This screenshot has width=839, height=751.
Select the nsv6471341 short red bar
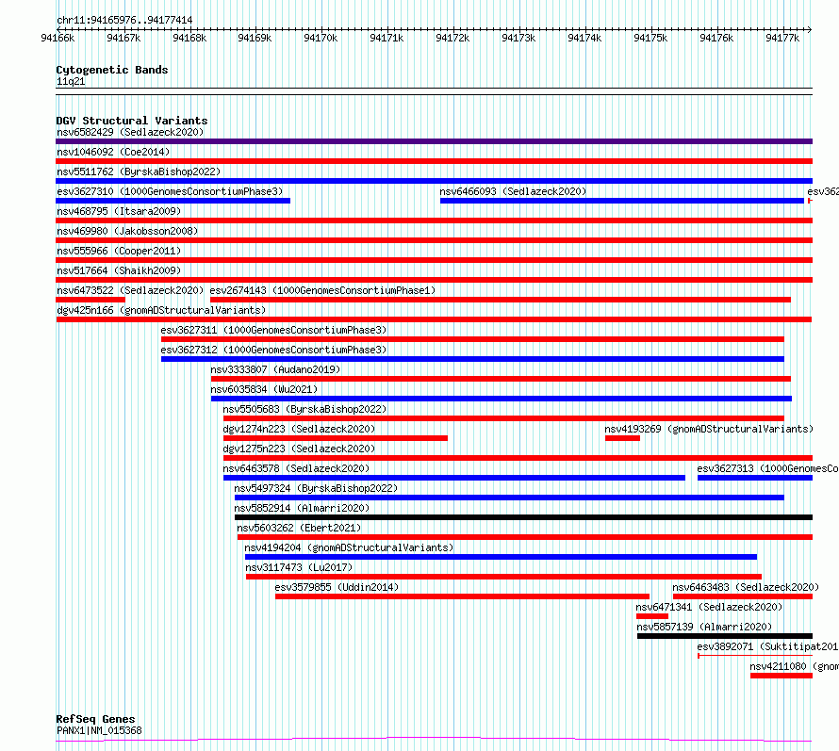[652, 616]
